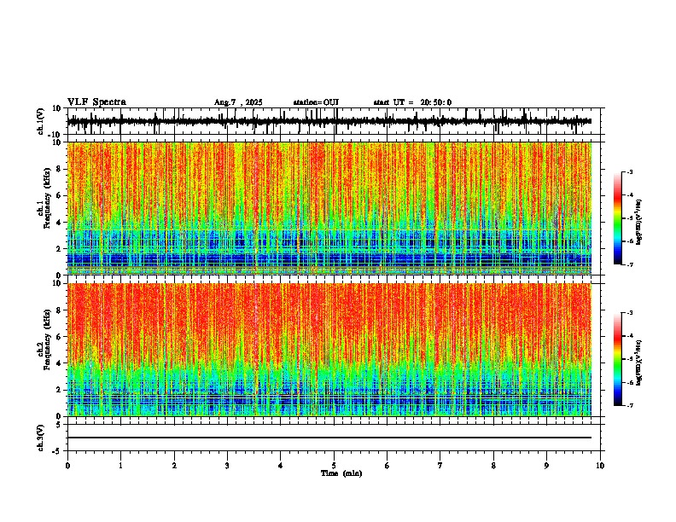Click the ch.2 spectrogram panel
The image size is (676, 522).
click(329, 350)
